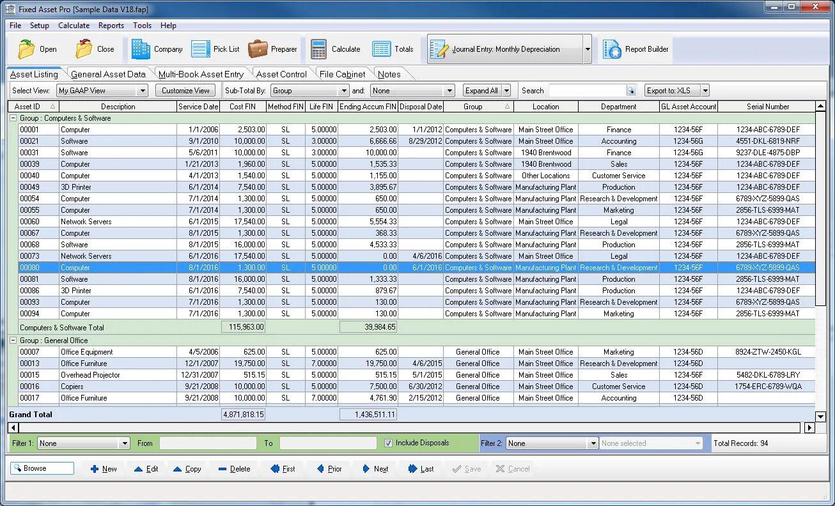
Task: Go to the Prior record
Action: coord(329,469)
